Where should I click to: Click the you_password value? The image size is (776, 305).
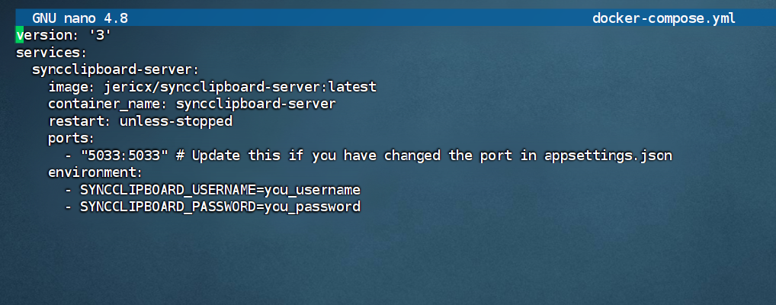coord(313,207)
